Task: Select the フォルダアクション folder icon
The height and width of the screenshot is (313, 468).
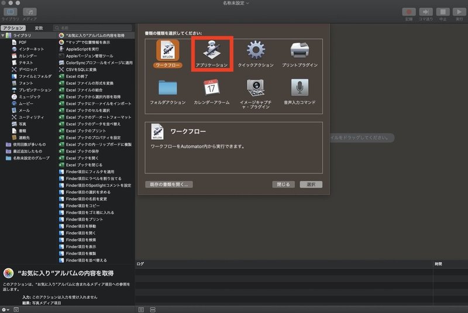Action: click(x=168, y=87)
